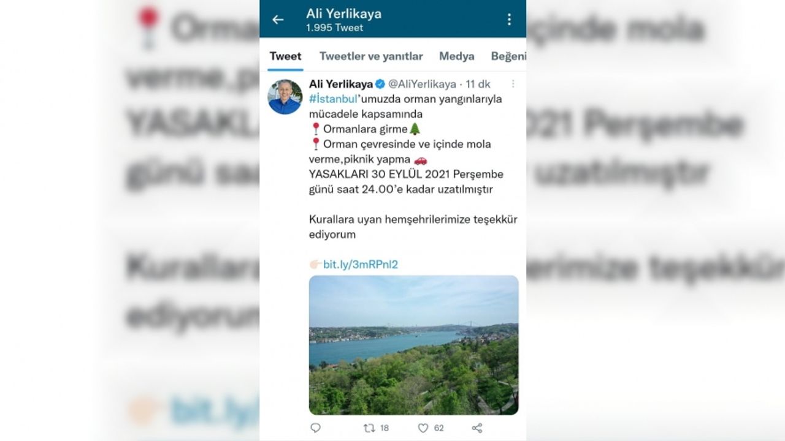This screenshot has width=785, height=441.
Task: Select the Beğeni tab
Action: [508, 56]
